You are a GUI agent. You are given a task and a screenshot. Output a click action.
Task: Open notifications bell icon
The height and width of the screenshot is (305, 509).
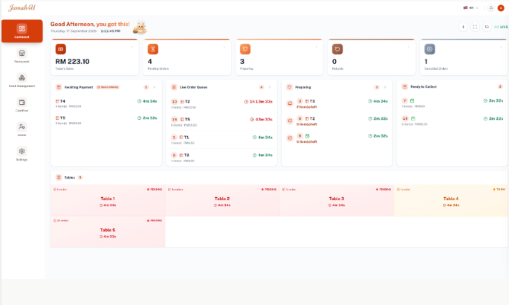[491, 7]
